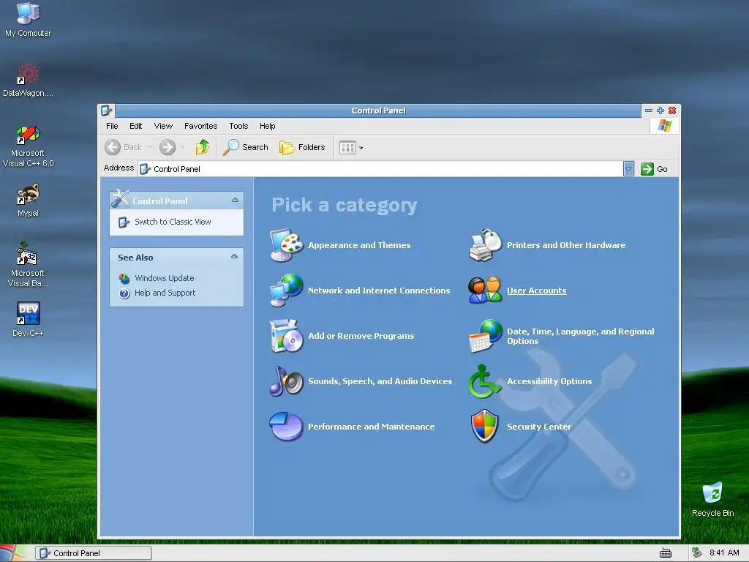The width and height of the screenshot is (749, 562).
Task: Open the File menu
Action: [x=112, y=126]
